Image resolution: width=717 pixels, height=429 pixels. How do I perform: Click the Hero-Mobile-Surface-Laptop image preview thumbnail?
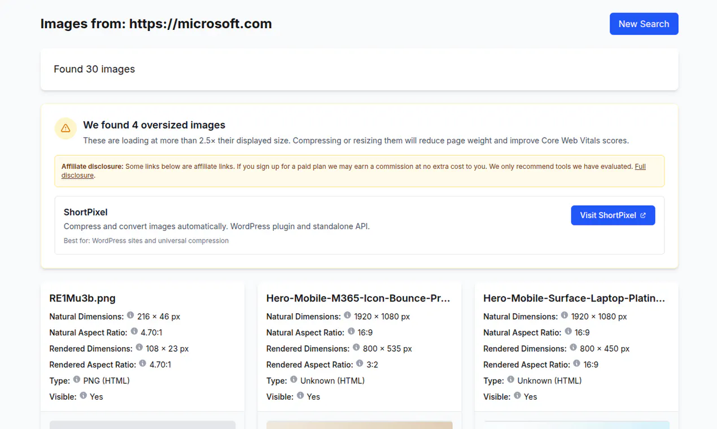coord(576,424)
